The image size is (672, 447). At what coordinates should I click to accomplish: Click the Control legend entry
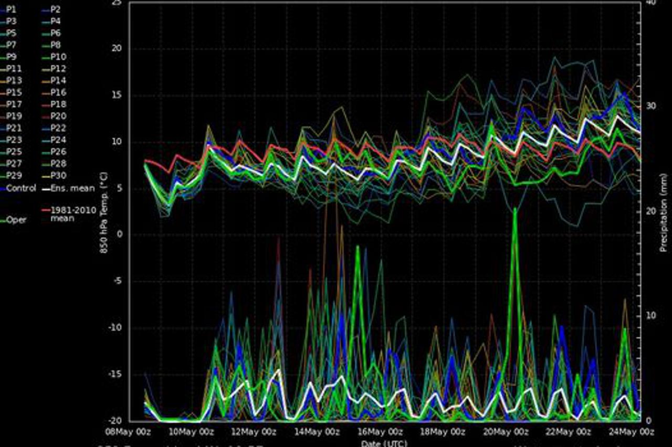(x=21, y=188)
